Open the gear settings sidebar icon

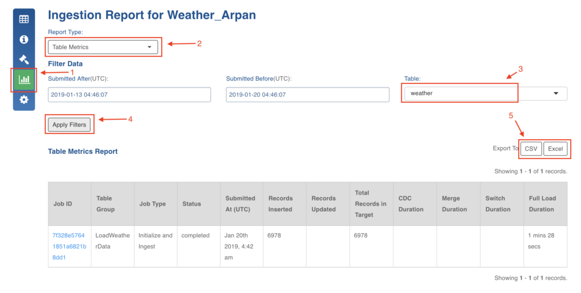tap(24, 100)
